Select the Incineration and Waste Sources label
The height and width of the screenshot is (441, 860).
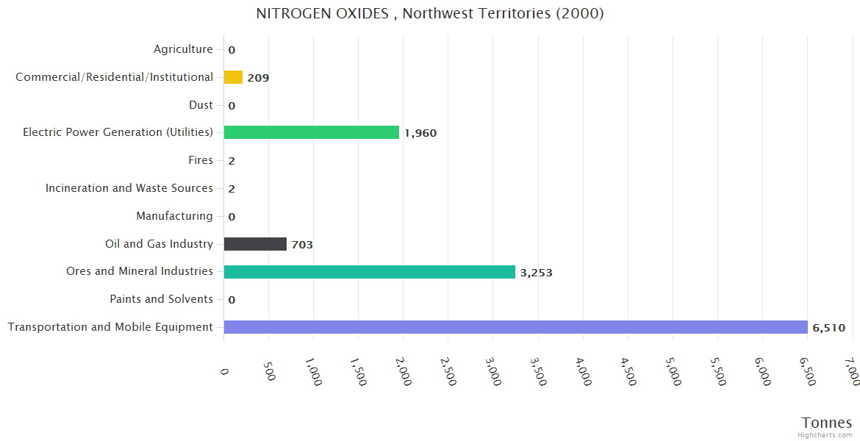pyautogui.click(x=129, y=188)
